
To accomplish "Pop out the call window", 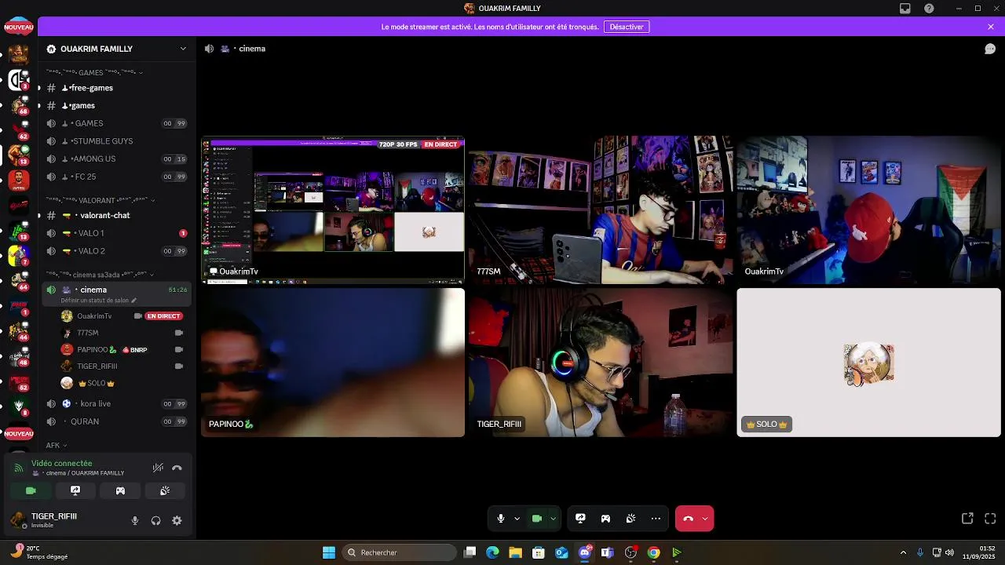I will click(x=967, y=519).
